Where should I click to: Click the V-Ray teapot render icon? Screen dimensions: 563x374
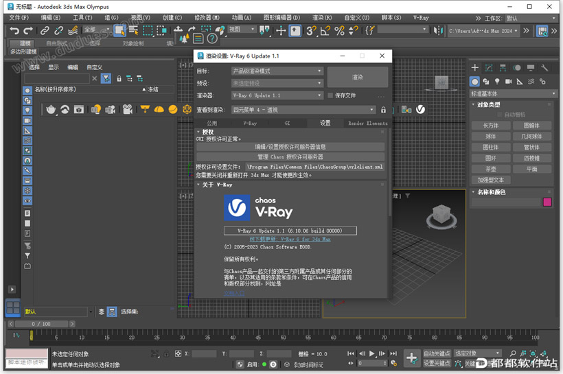coord(51,110)
